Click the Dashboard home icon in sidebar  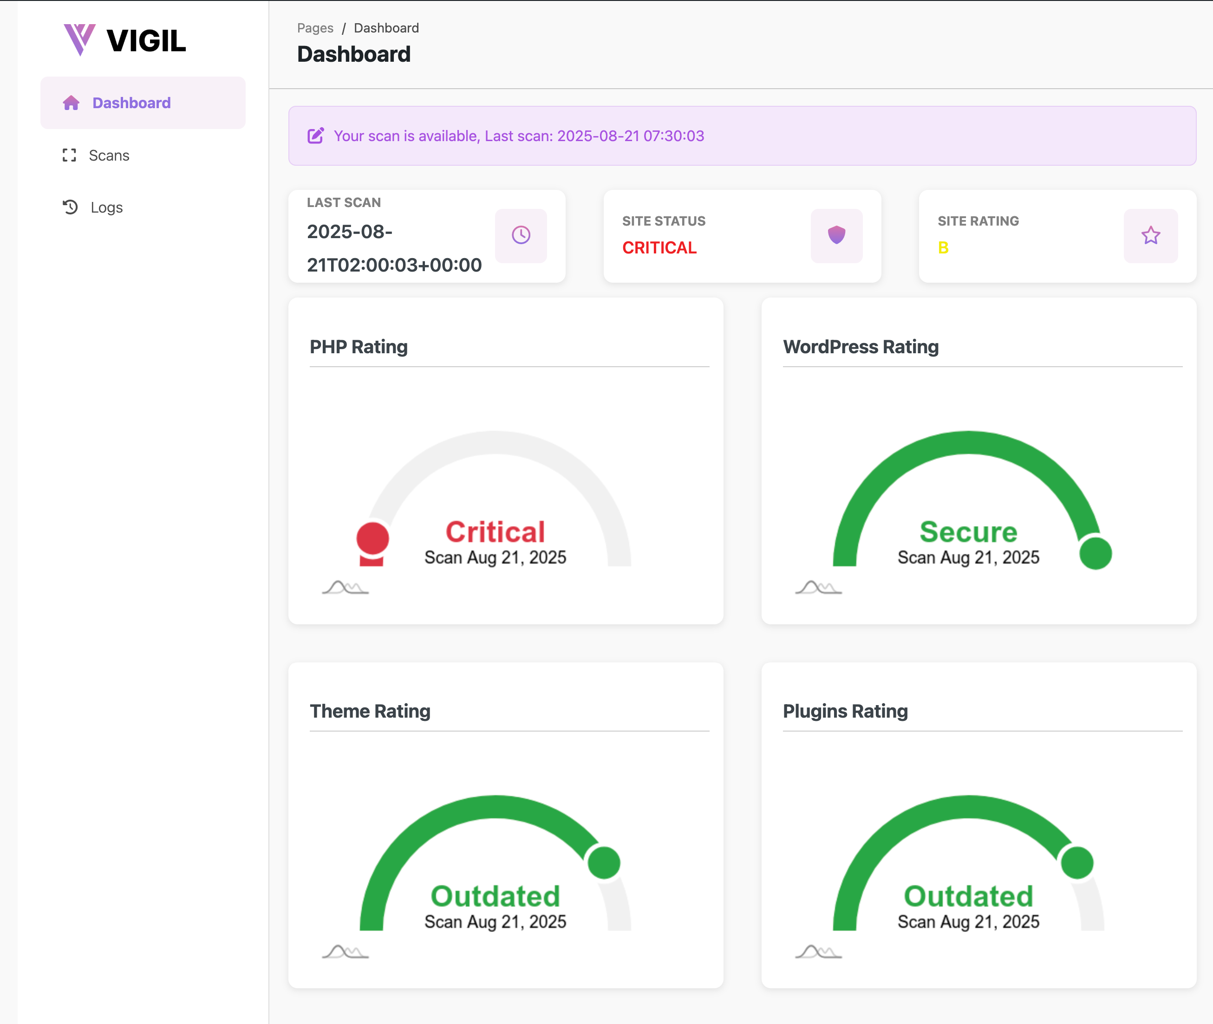point(71,103)
